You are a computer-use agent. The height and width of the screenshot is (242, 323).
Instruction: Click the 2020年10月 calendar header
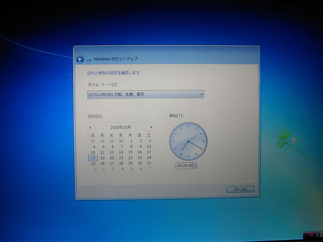tap(121, 127)
